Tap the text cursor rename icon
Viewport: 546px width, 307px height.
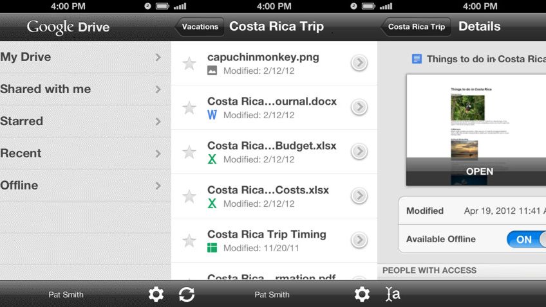point(392,294)
